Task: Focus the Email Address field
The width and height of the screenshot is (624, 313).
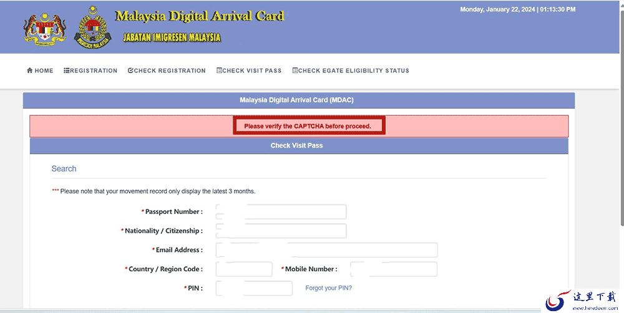Action: (327, 250)
